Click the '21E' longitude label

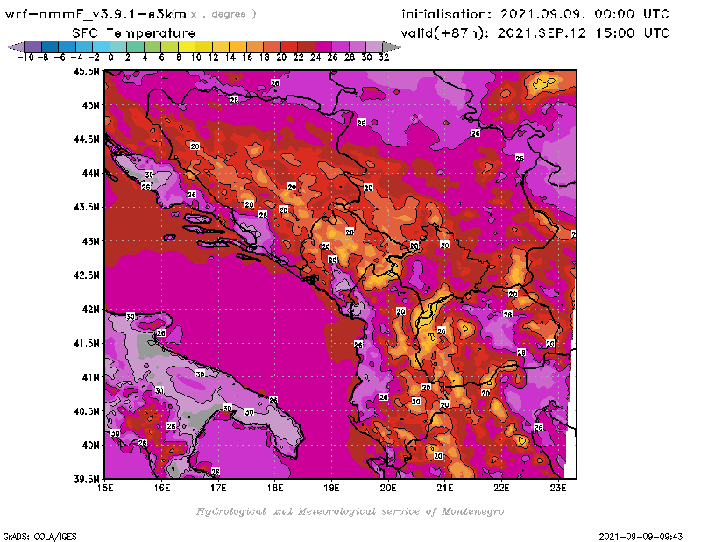point(445,488)
